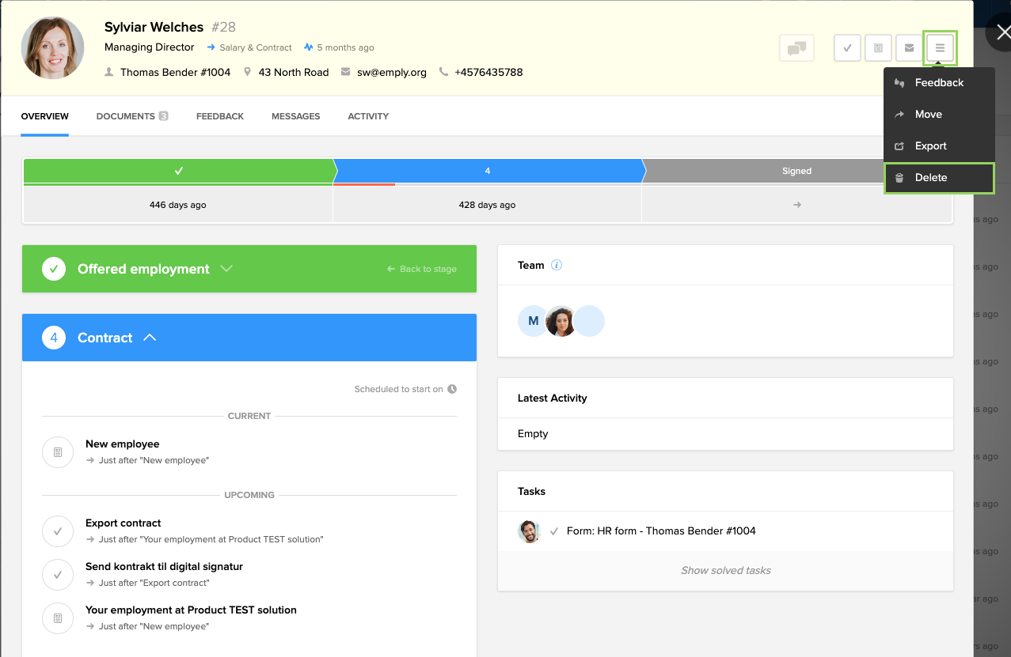Click the envelope message icon button

point(909,48)
